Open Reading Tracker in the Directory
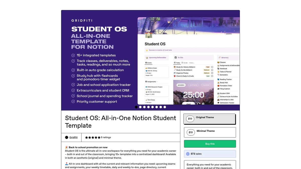Image resolution: width=301 pixels, height=169 pixels. pos(226,79)
